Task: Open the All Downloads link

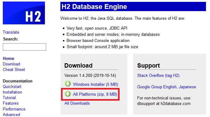Action: point(77,103)
